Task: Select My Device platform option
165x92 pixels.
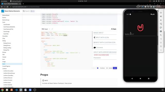Action: [x=102, y=68]
